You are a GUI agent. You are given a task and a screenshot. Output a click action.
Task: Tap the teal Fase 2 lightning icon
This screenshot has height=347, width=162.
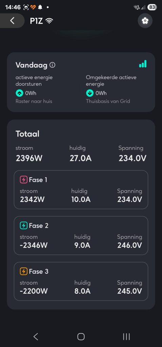(23, 225)
